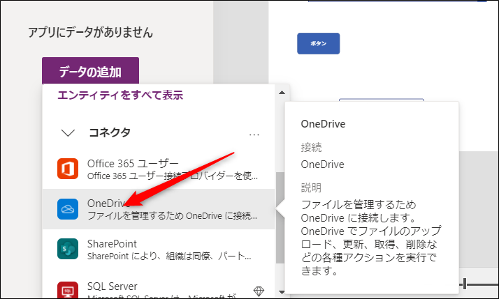
Task: Click the connector list scrollbar thumb
Action: pos(280,217)
